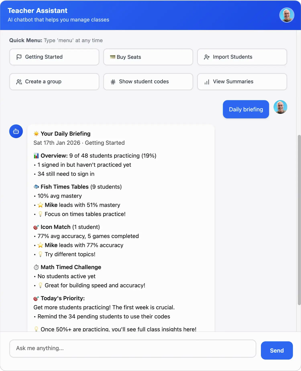Image resolution: width=301 pixels, height=371 pixels.
Task: Choose Import Students from the quick menu
Action: pos(242,57)
